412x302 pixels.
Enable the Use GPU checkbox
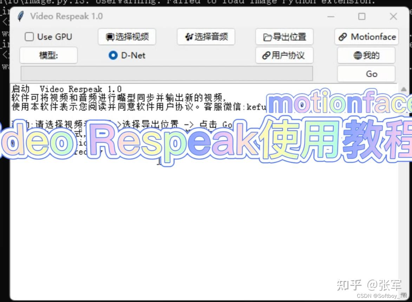29,37
